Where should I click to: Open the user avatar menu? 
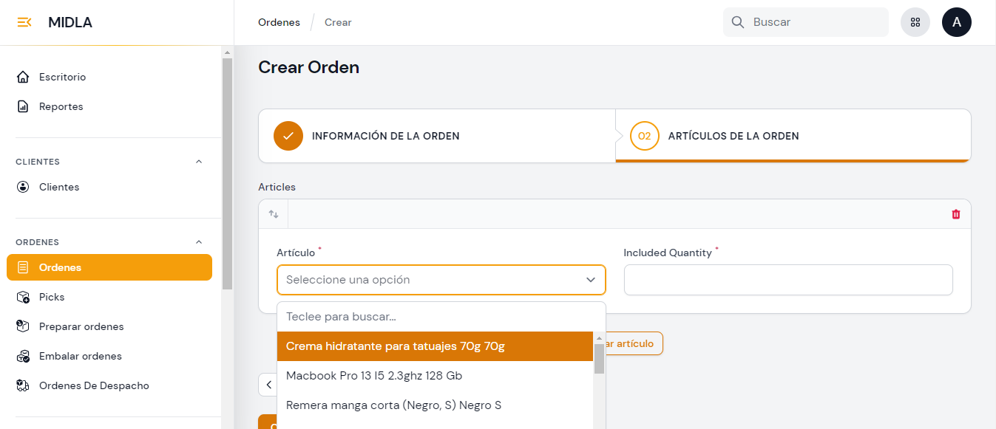pos(956,22)
